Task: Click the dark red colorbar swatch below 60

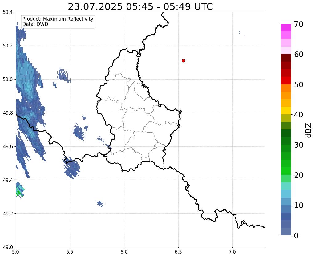Action: [x=286, y=58]
